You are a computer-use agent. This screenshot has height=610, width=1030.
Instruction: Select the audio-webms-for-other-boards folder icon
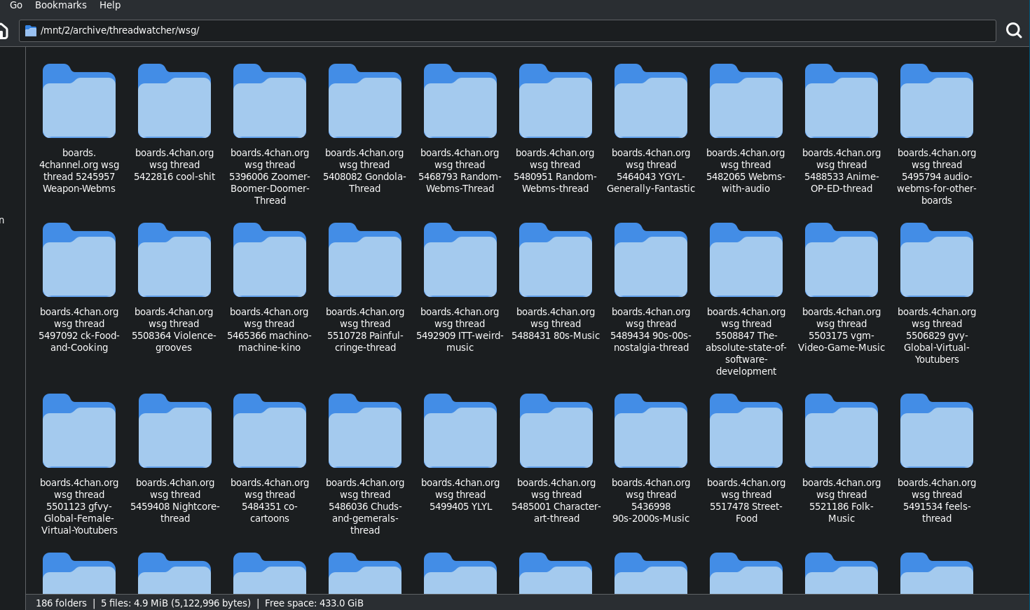937,101
